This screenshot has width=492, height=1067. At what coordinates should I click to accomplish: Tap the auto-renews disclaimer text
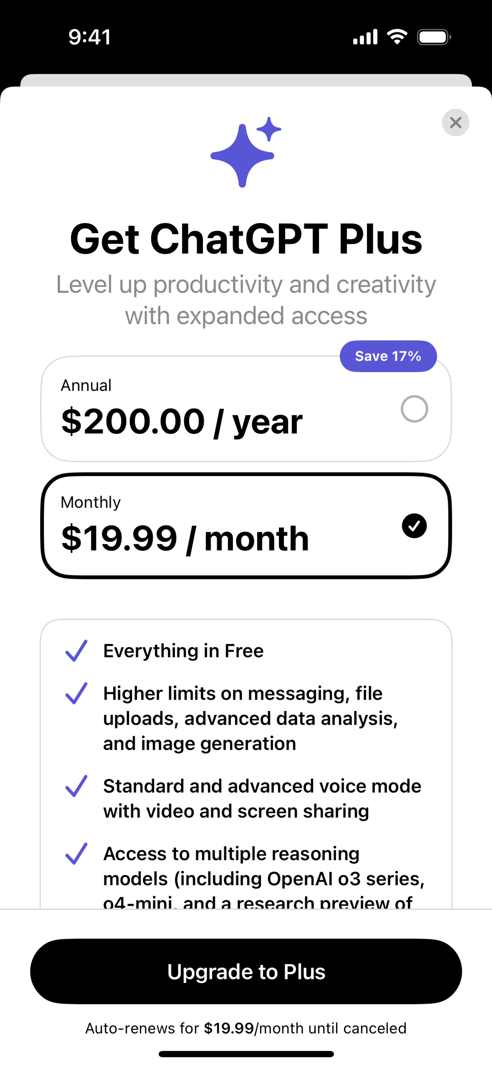[x=246, y=1029]
